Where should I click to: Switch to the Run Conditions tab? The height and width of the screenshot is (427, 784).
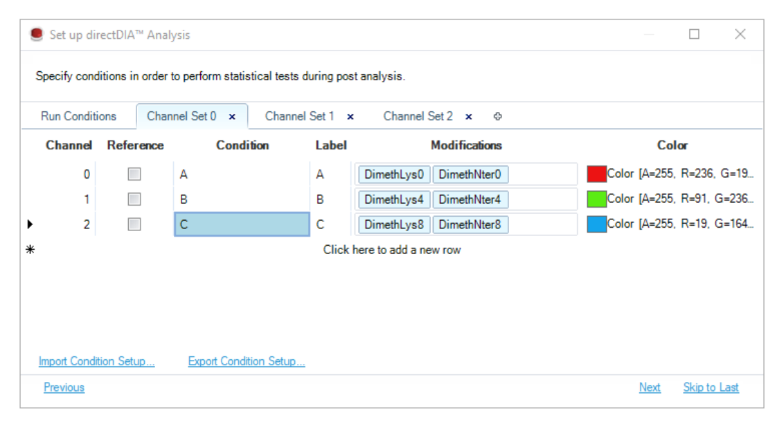coord(78,116)
